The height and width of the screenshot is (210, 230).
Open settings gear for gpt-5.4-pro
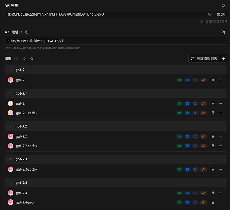[213, 202]
